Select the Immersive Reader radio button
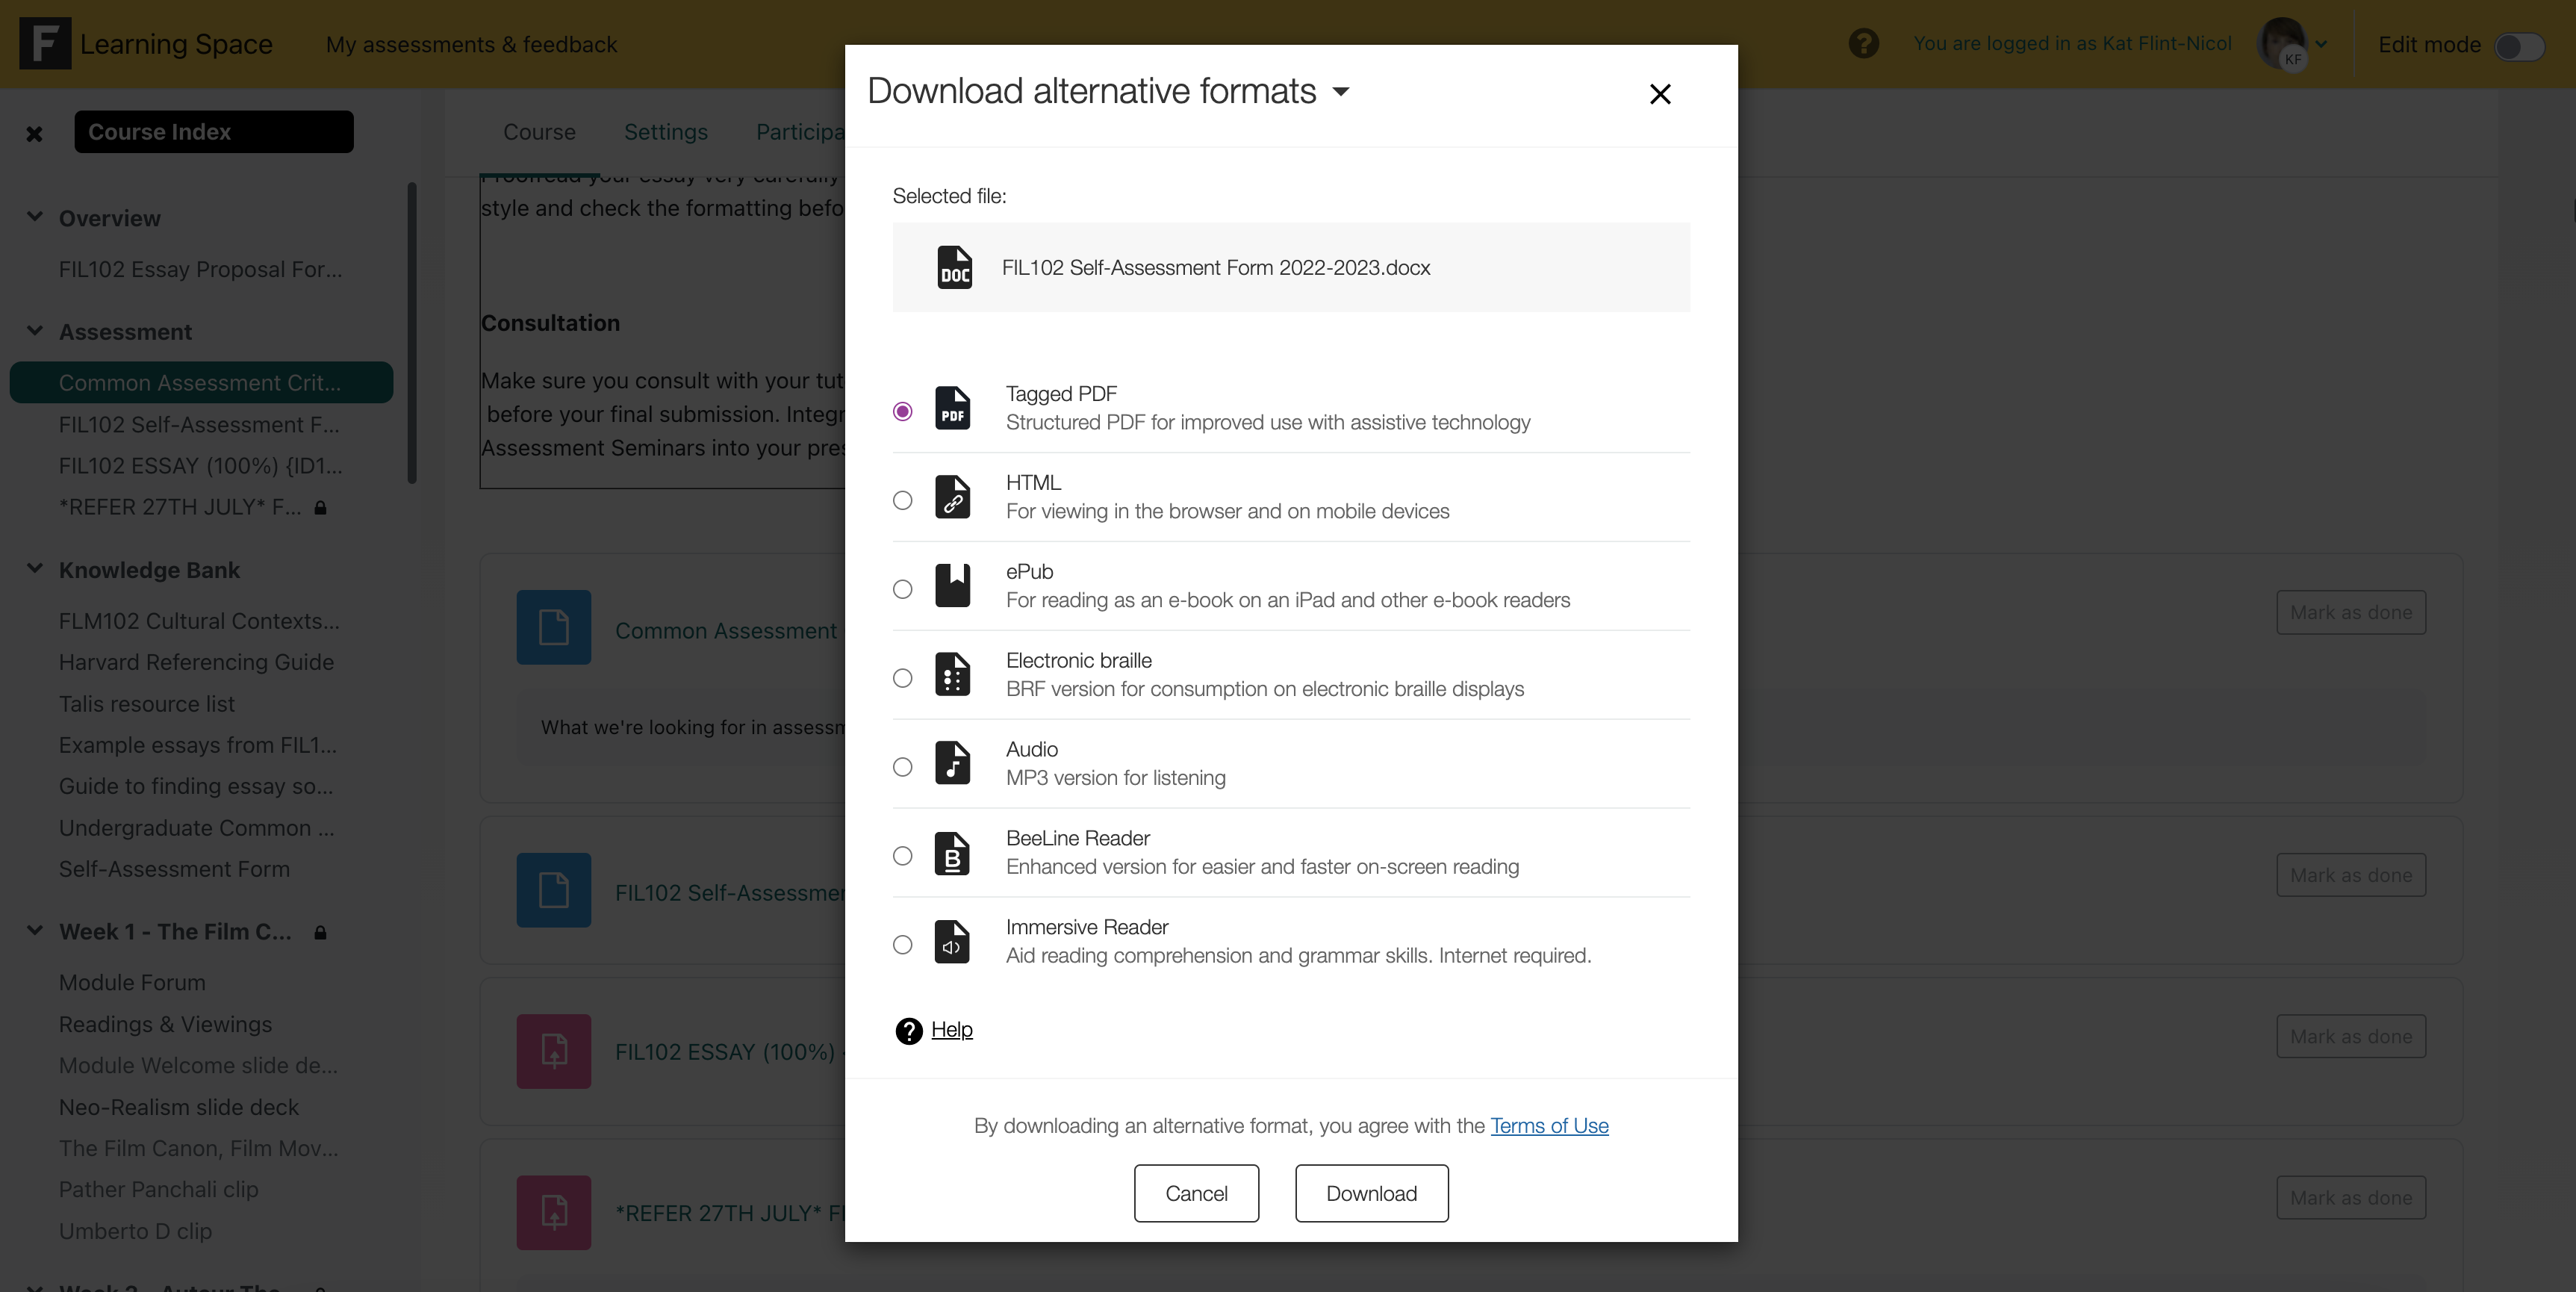The image size is (2576, 1292). (902, 945)
